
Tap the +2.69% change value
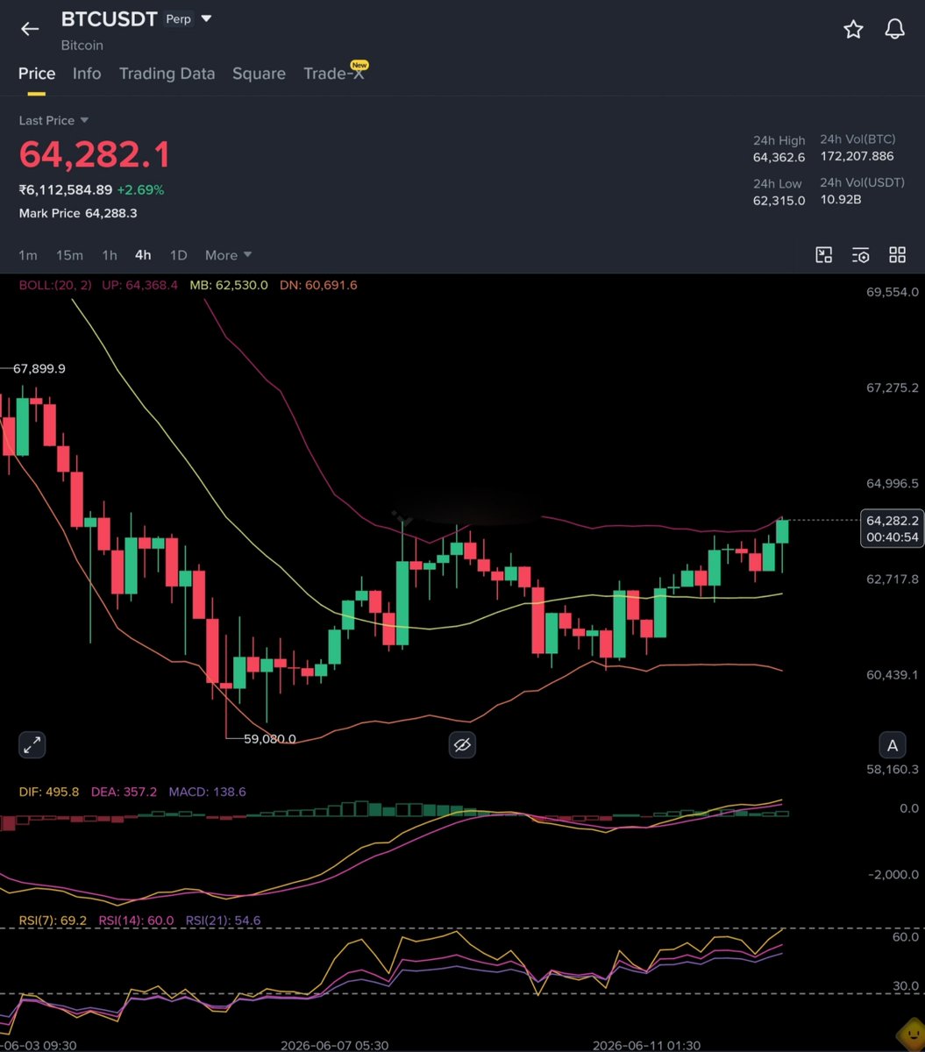point(140,189)
